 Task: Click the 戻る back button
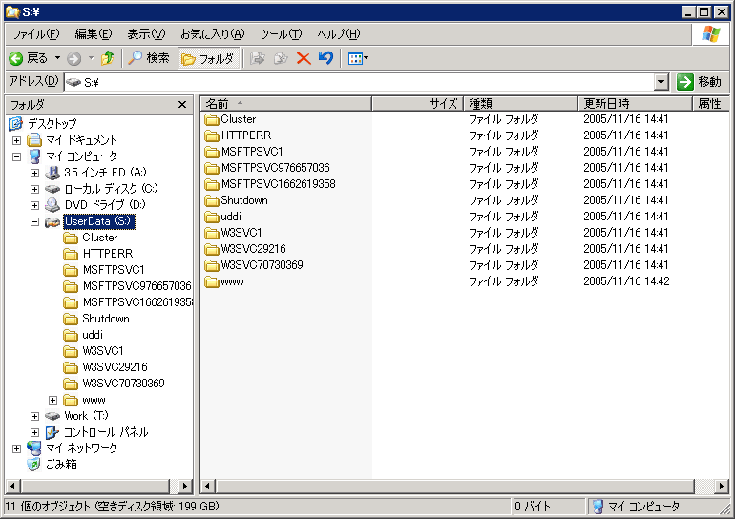[29, 58]
